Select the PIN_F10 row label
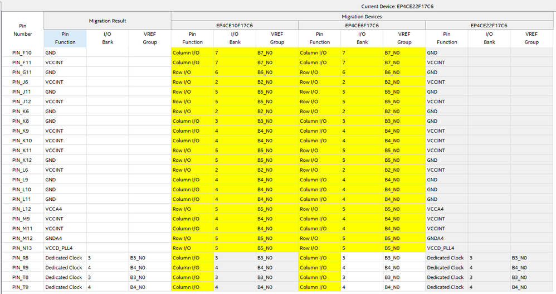Screen dimensions: 556x294 [22, 52]
